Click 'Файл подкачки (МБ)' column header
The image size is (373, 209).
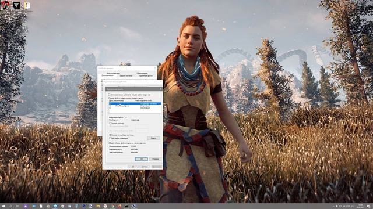coord(144,100)
